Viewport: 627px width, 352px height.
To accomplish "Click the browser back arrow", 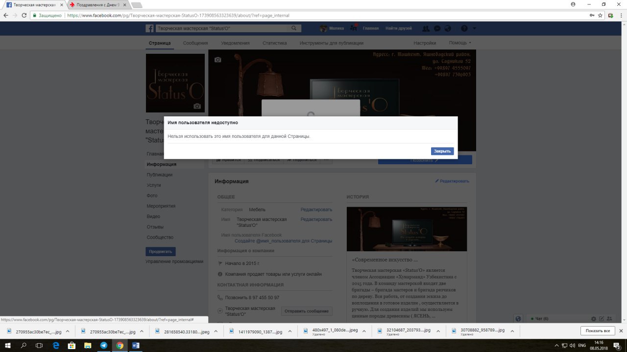I will click(x=6, y=15).
